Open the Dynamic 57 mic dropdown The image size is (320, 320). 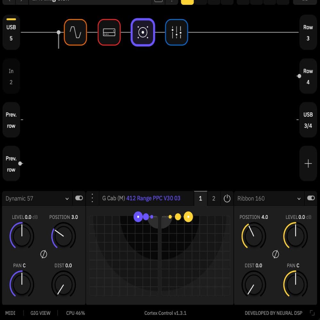[67, 198]
